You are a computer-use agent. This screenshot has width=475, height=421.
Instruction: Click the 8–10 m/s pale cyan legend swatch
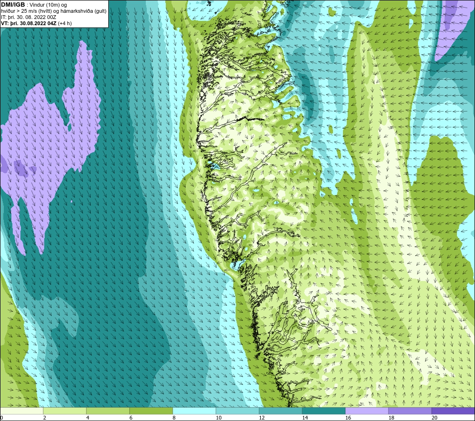[x=194, y=411]
